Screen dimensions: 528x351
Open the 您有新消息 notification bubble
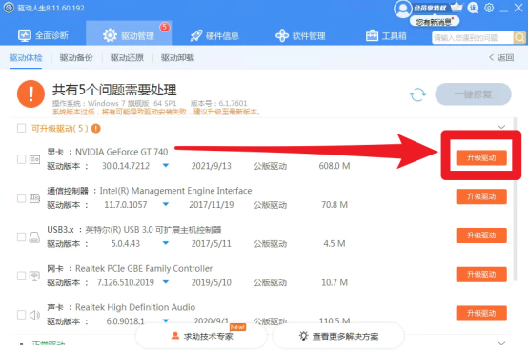point(435,22)
